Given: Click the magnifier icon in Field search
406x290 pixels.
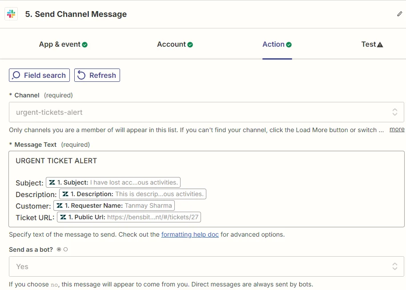Looking at the screenshot, I should coord(16,75).
